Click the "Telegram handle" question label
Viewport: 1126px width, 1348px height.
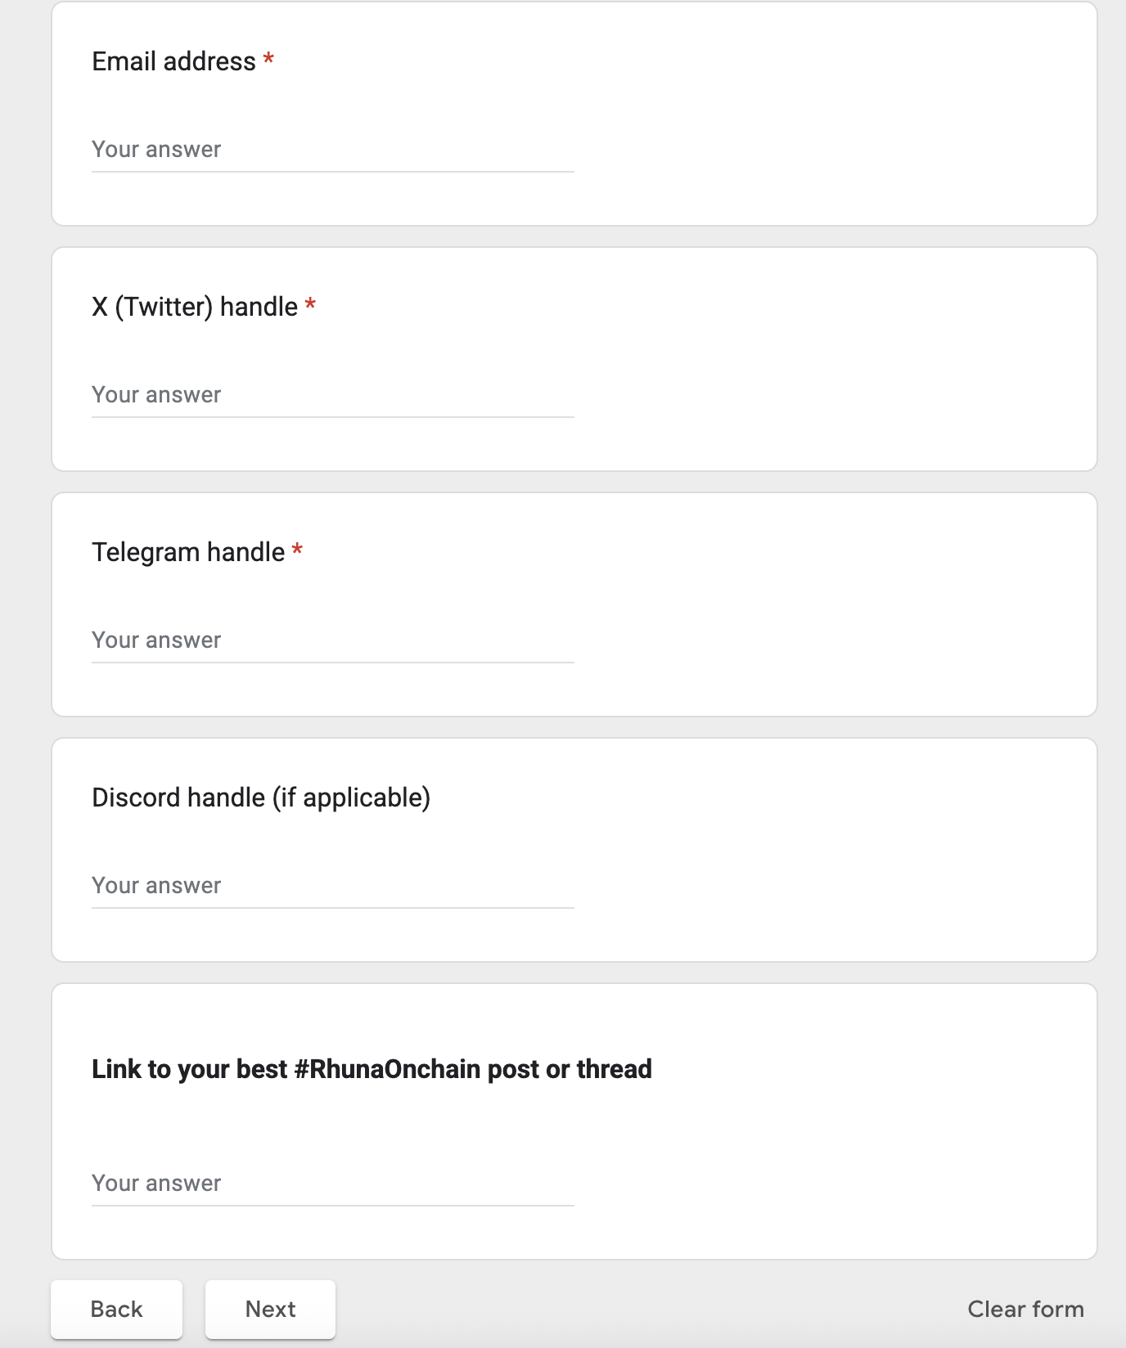click(188, 552)
